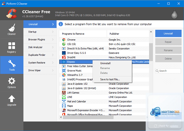Click the vertical scrollbar thumb
Screen dimensions: 184x131
(x=151, y=52)
